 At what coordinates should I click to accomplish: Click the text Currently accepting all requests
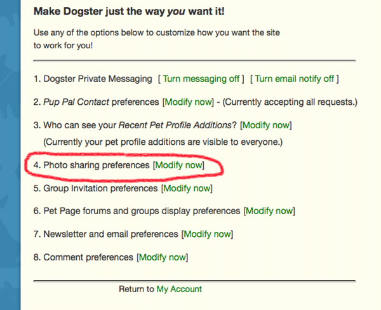[290, 102]
